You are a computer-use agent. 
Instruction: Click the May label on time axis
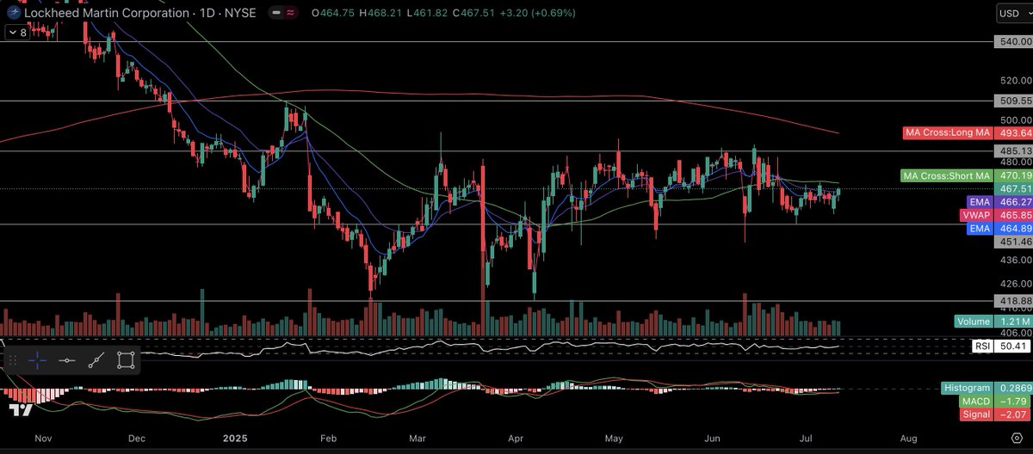coord(614,437)
